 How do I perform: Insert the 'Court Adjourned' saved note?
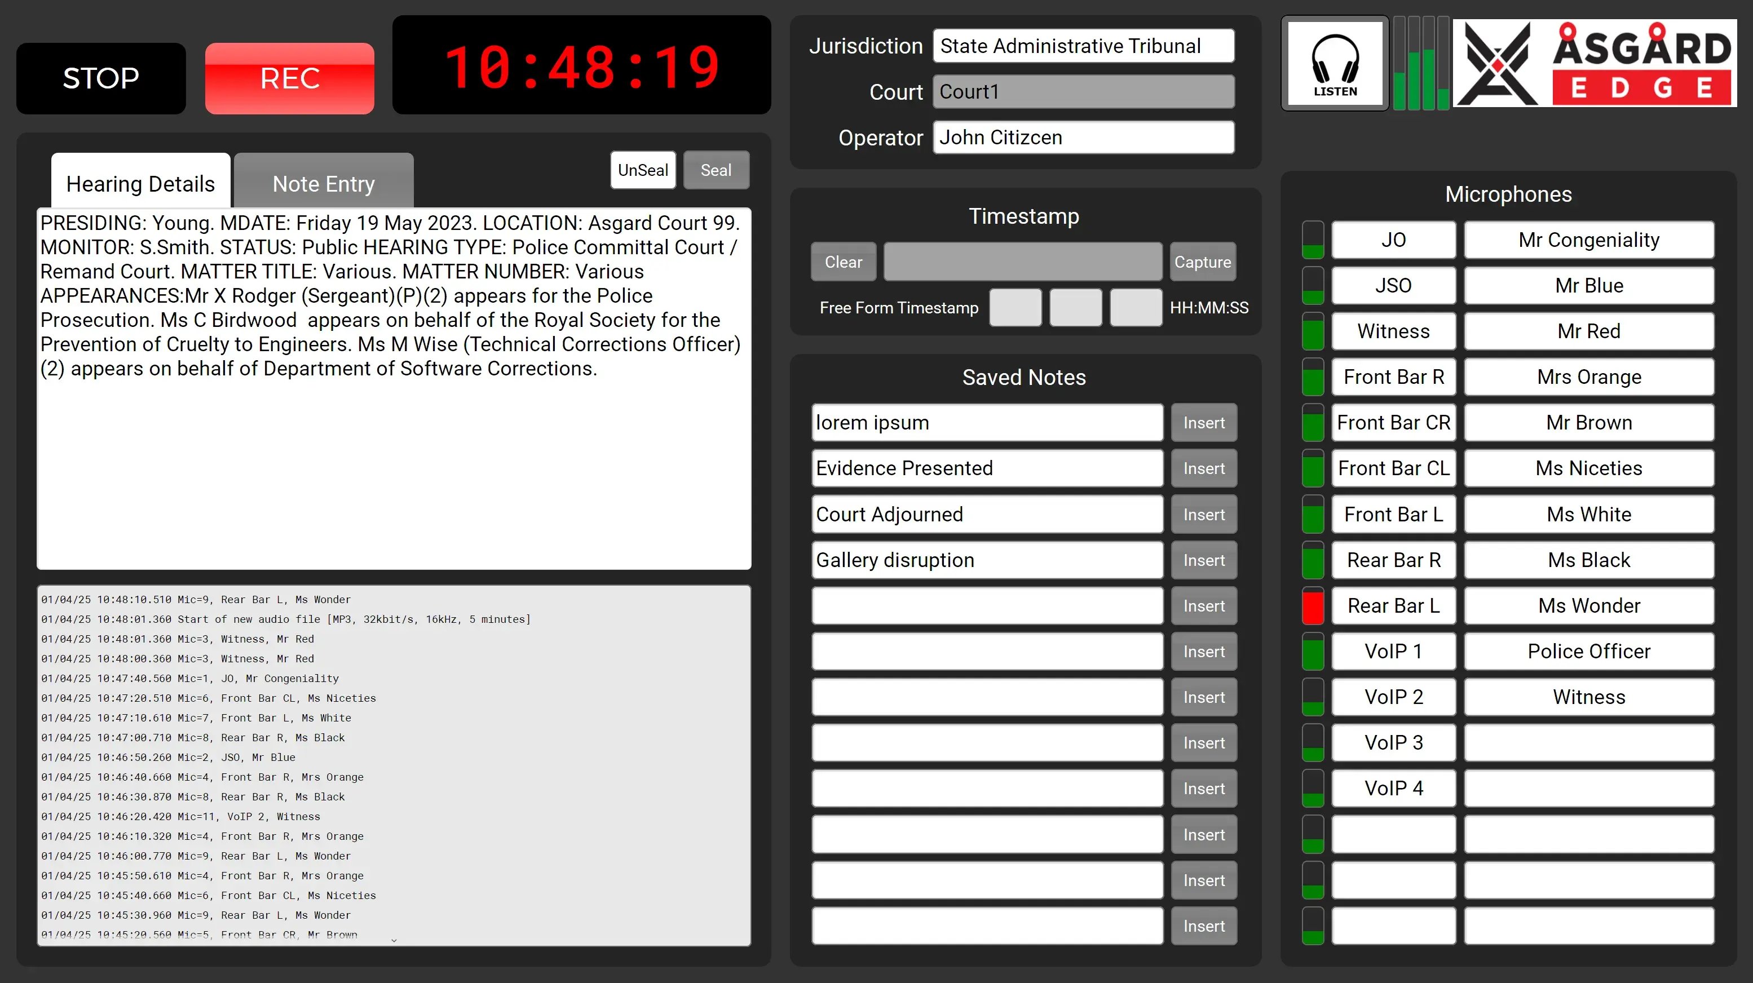(1203, 513)
